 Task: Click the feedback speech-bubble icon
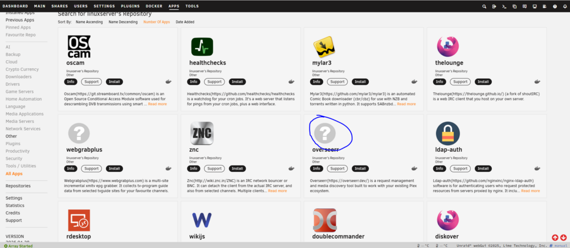tap(524, 6)
